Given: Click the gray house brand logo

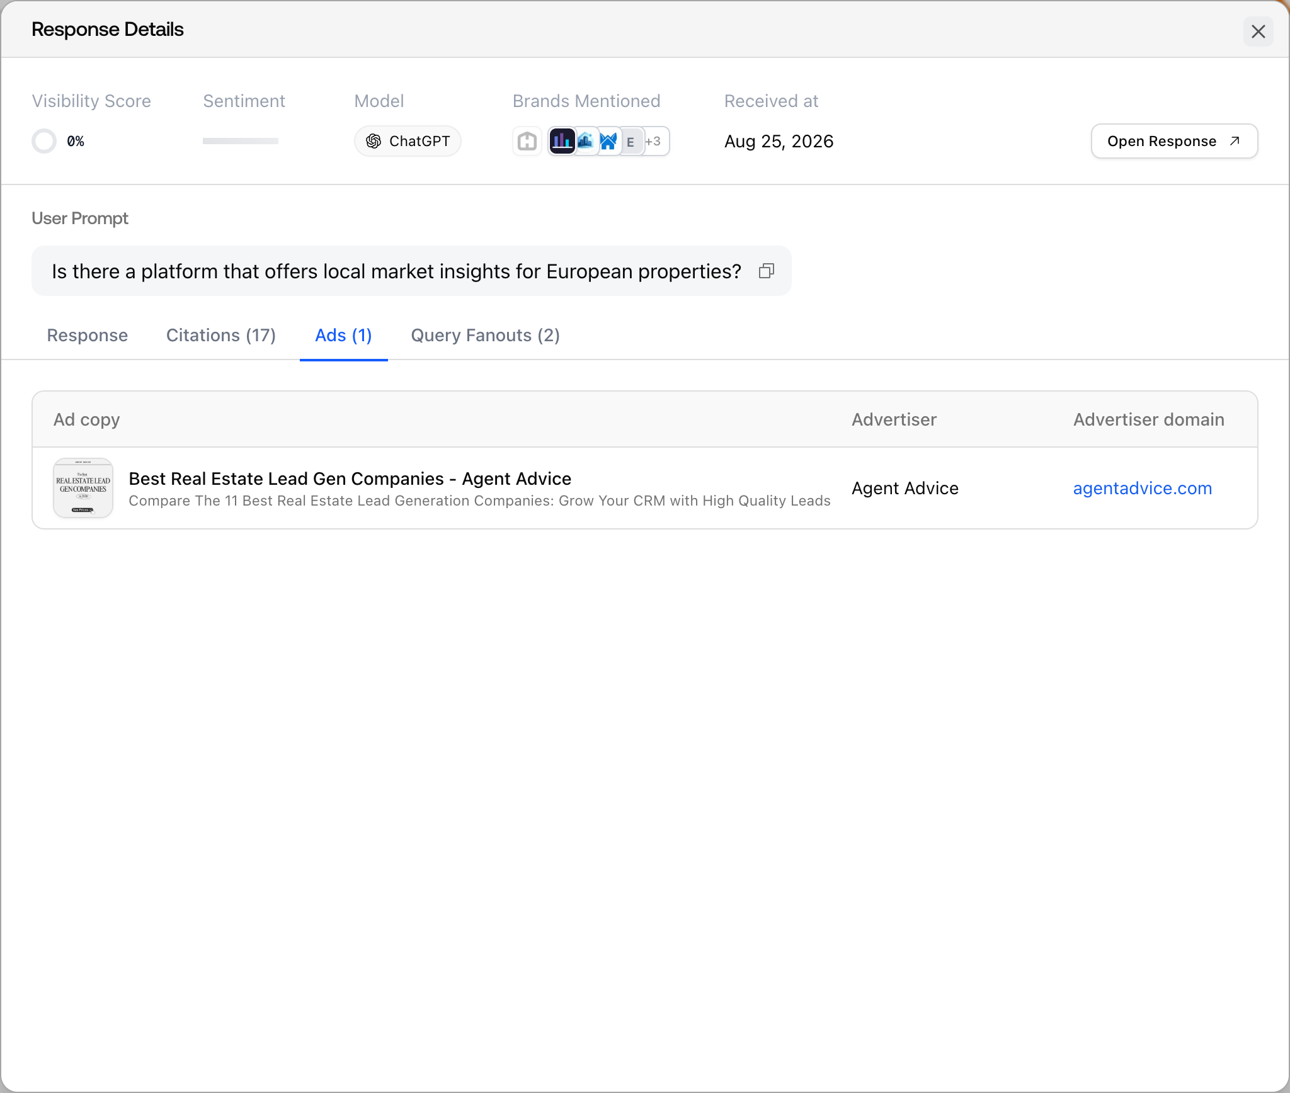Looking at the screenshot, I should (x=527, y=141).
